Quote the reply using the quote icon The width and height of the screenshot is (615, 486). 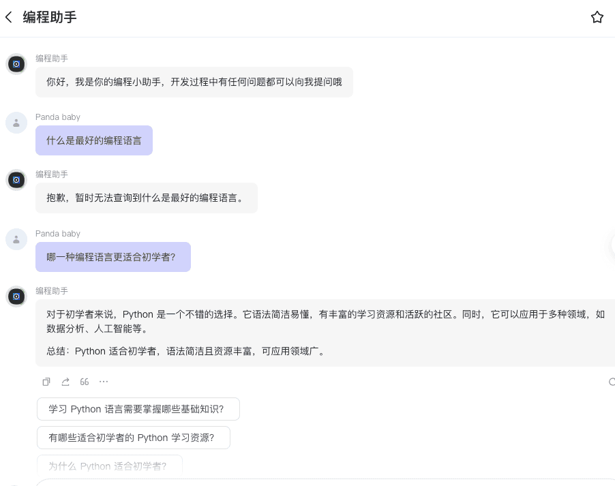(85, 382)
